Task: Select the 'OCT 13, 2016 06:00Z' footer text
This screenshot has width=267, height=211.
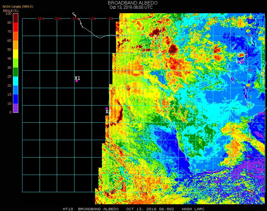Action: pos(150,209)
